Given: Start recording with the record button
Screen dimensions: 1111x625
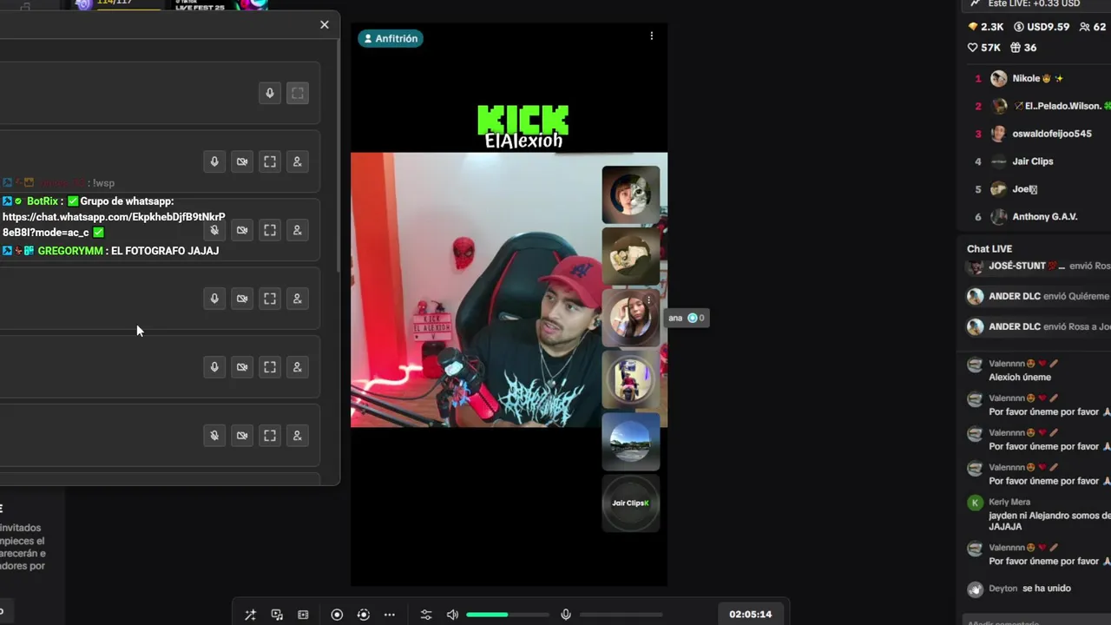Looking at the screenshot, I should 337,615.
